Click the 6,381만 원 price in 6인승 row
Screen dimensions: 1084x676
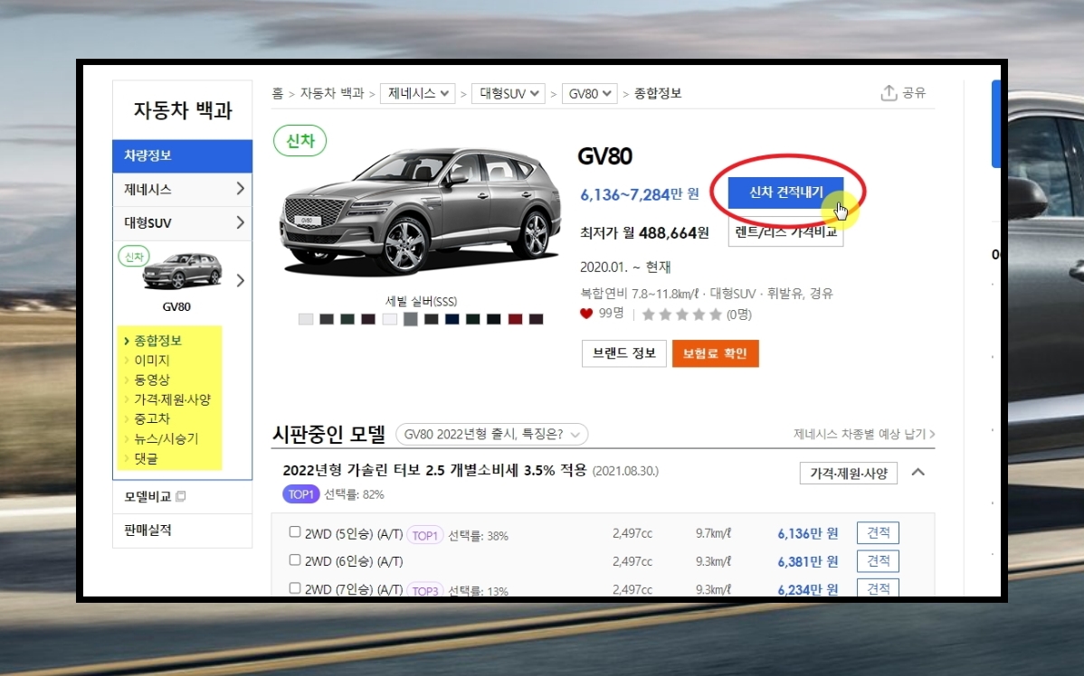click(x=807, y=562)
